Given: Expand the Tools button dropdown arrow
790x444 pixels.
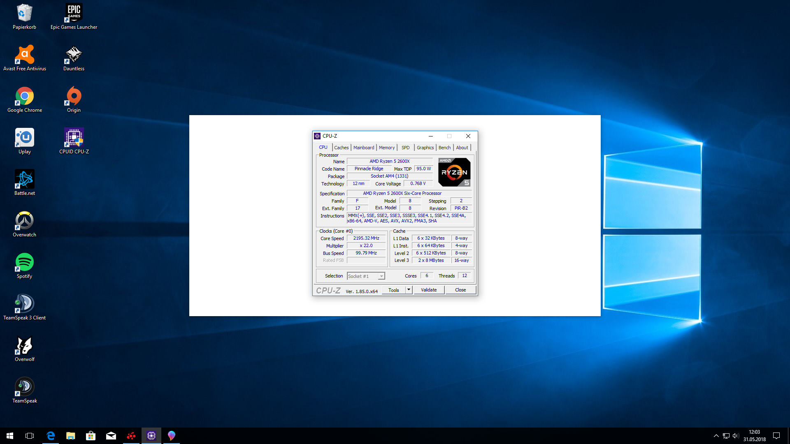Looking at the screenshot, I should tap(408, 290).
